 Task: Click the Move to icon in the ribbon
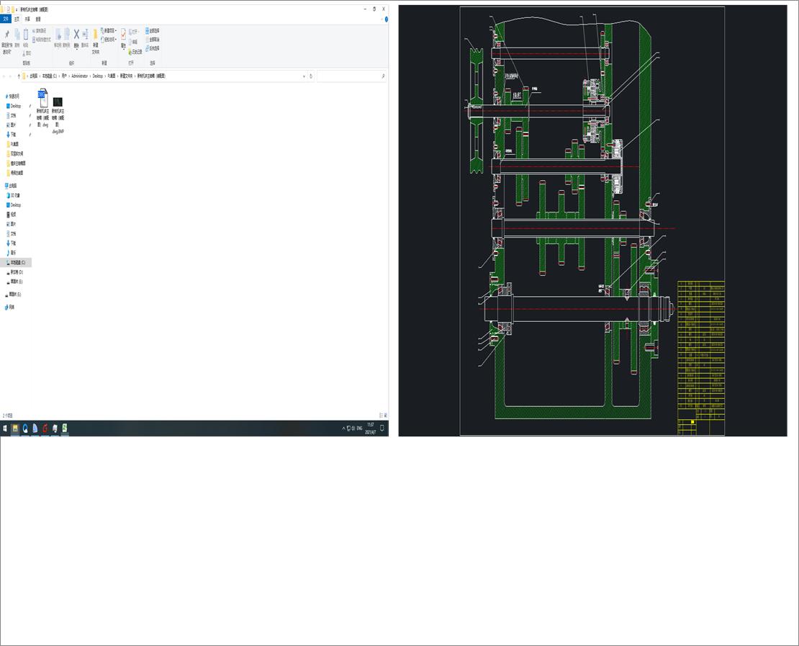point(58,35)
